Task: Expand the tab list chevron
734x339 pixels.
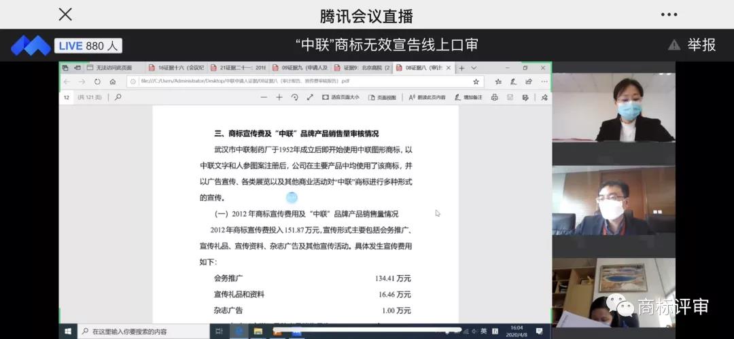Action: [474, 68]
